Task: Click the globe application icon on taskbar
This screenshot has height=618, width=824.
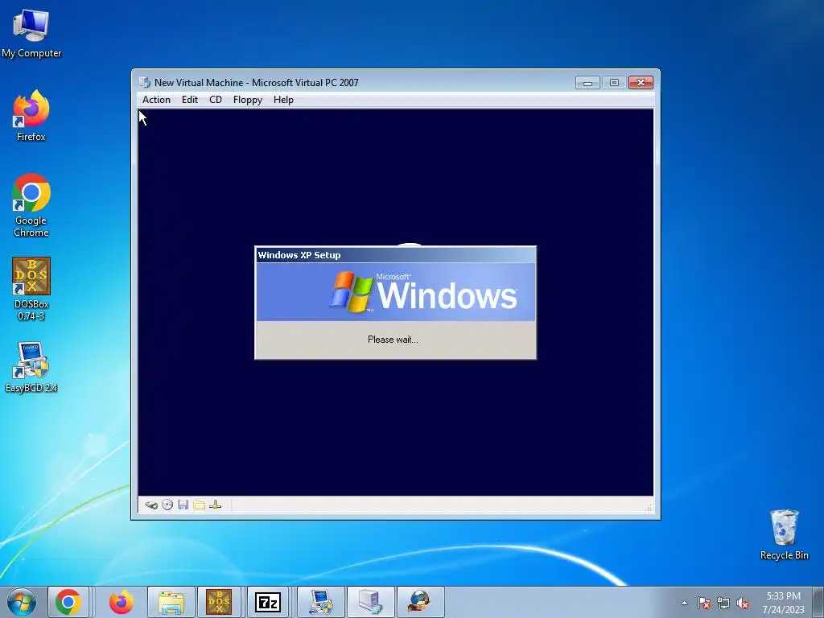Action: coord(420,602)
